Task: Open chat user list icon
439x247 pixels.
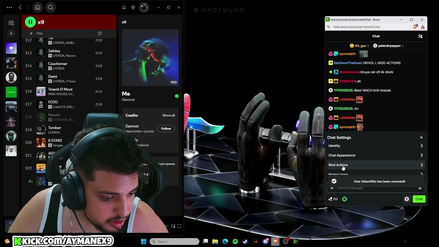Action: (420, 36)
